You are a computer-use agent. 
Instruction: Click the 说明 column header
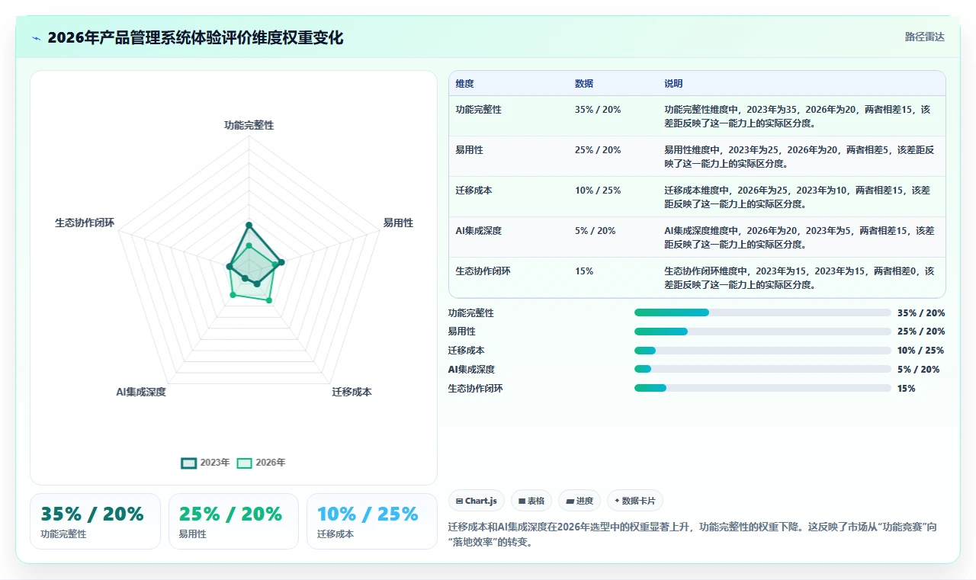click(673, 84)
